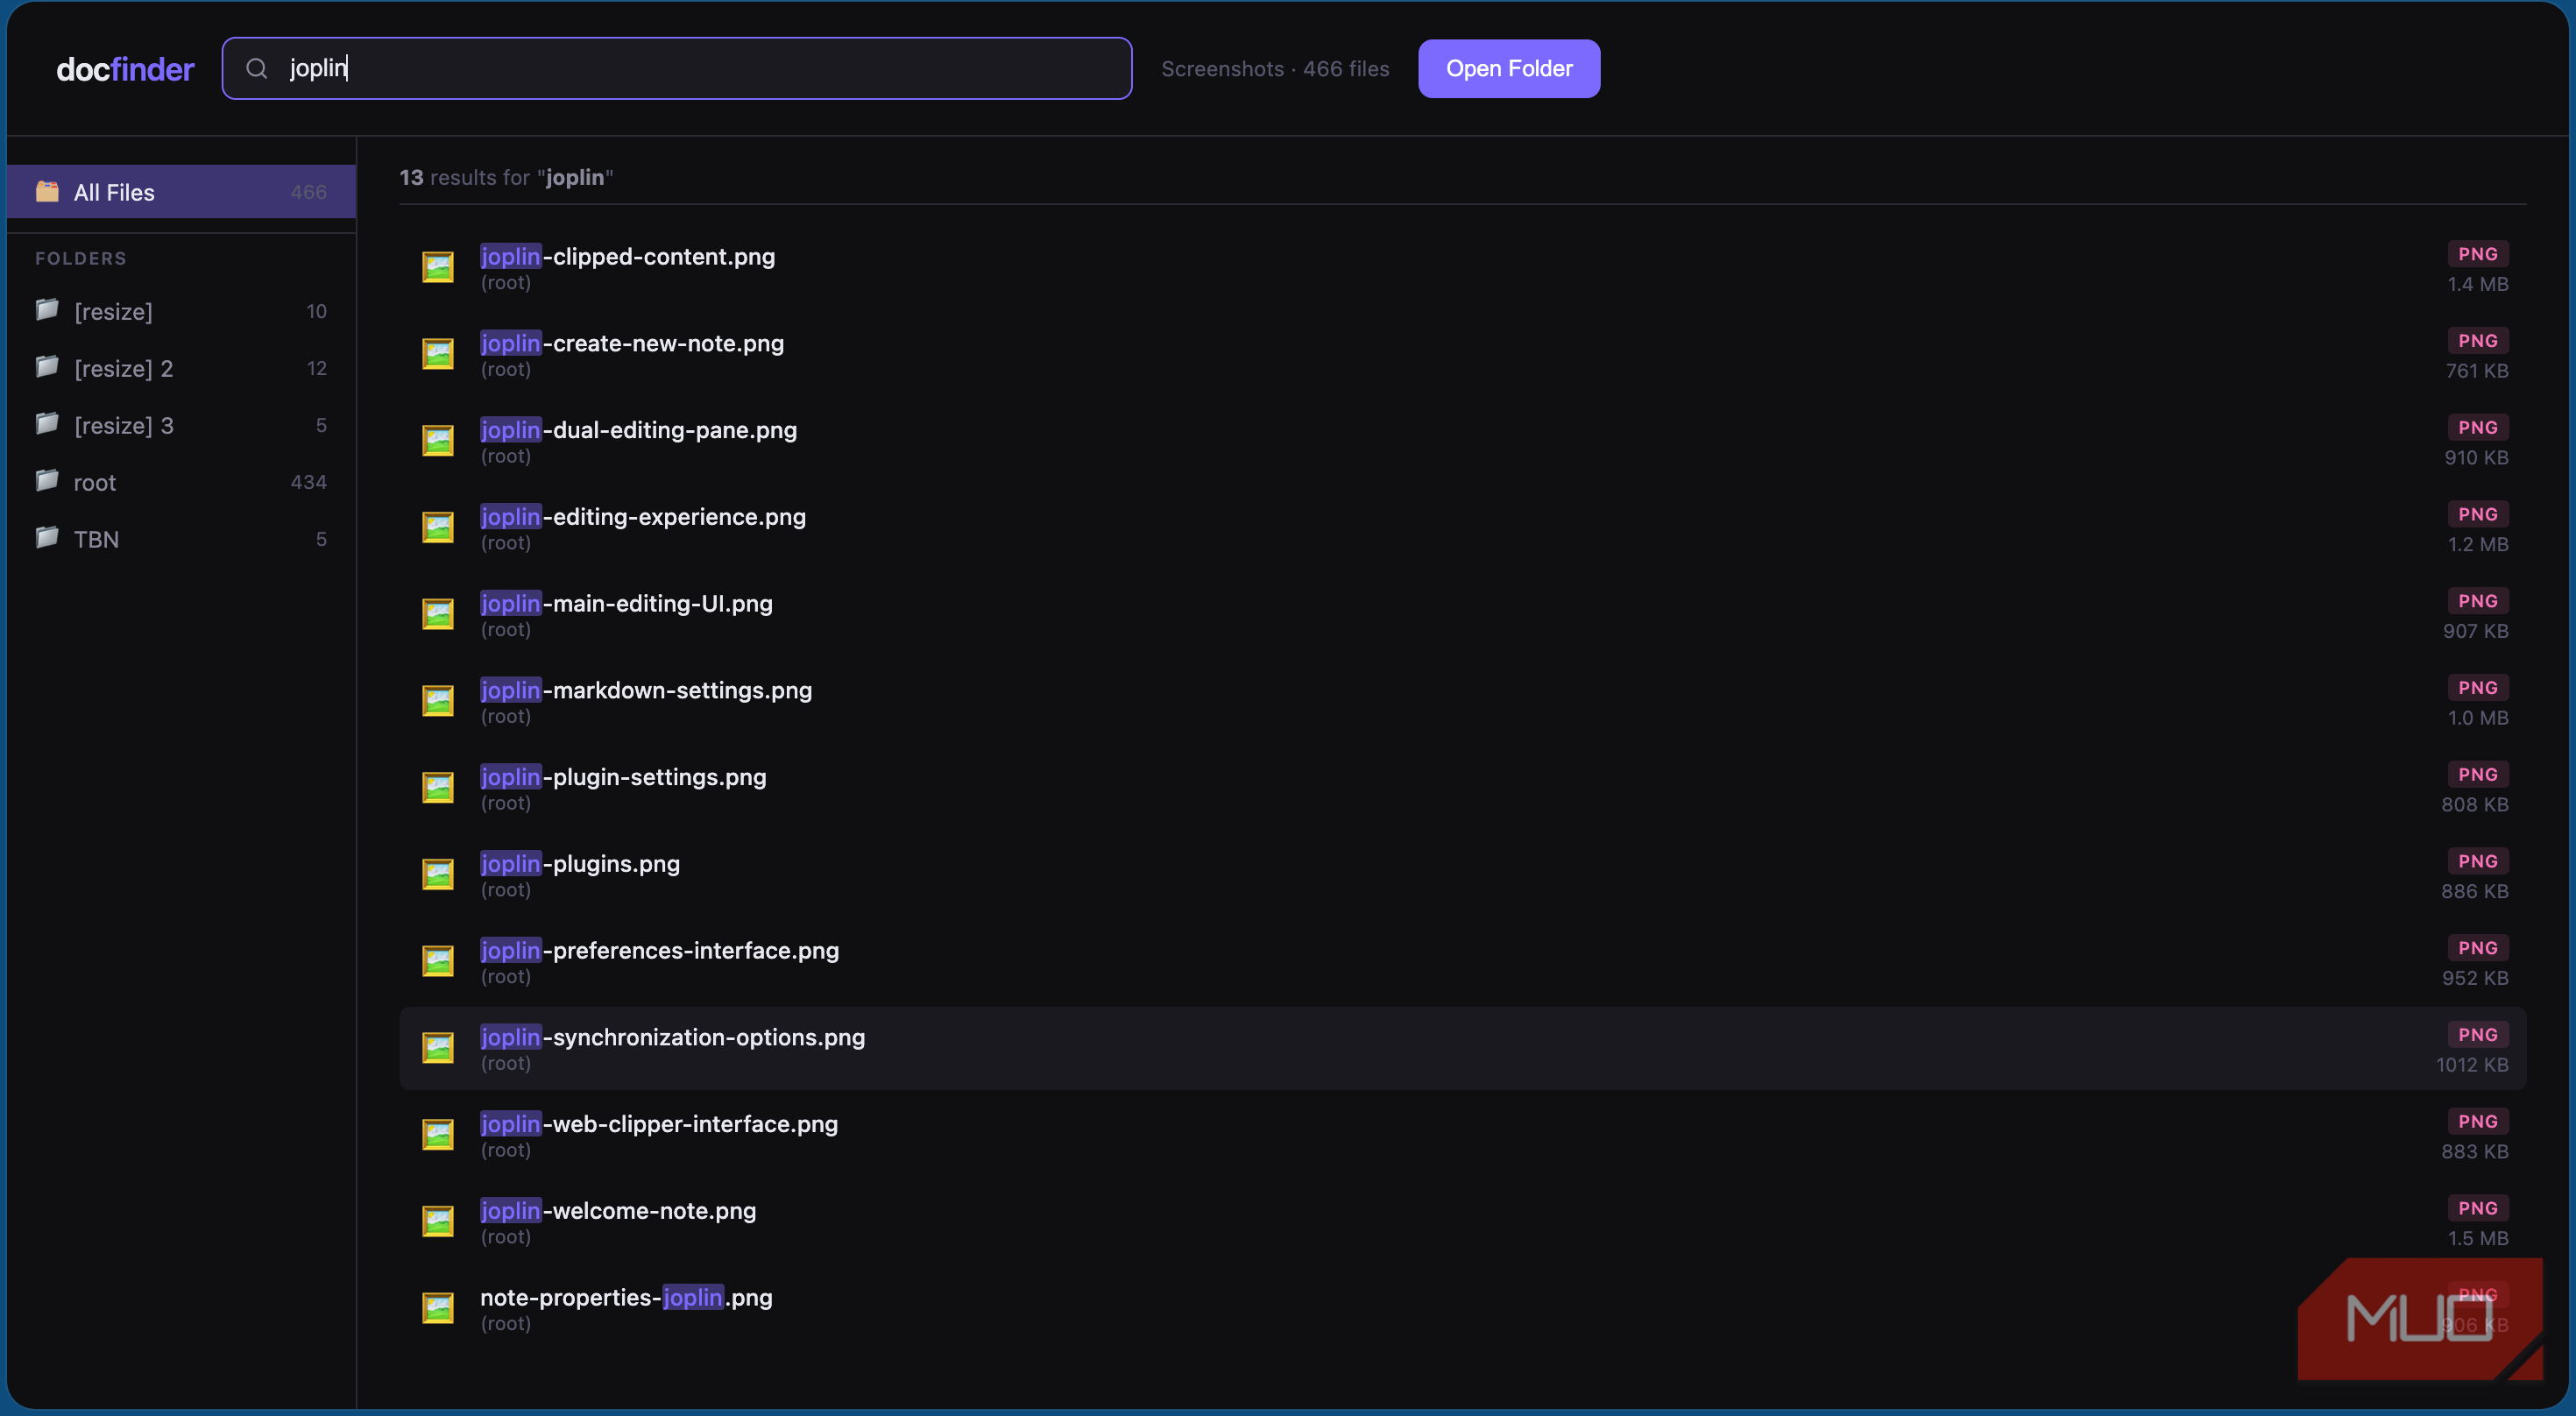This screenshot has width=2576, height=1416.
Task: Click the PNG badge on joplin-clipped-content.png row
Action: point(2478,254)
